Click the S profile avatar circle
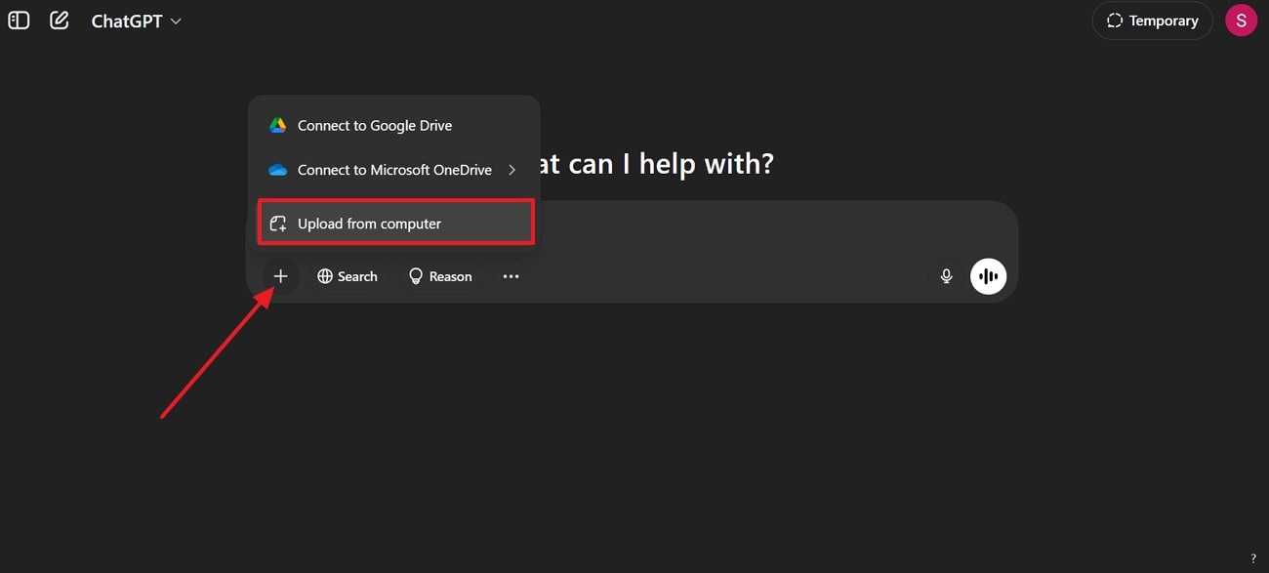This screenshot has width=1269, height=573. [1241, 20]
